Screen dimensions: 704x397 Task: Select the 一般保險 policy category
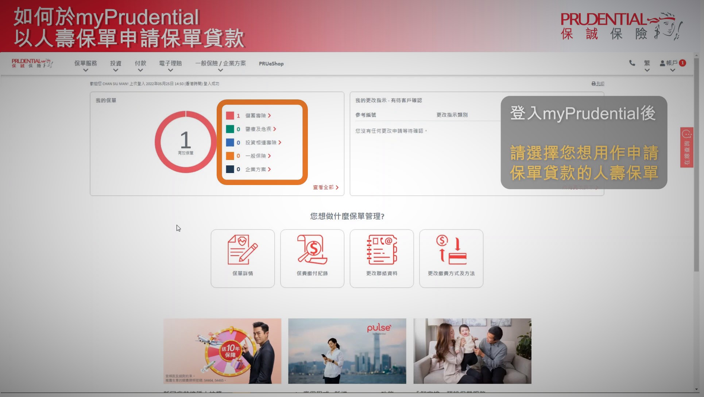click(258, 156)
